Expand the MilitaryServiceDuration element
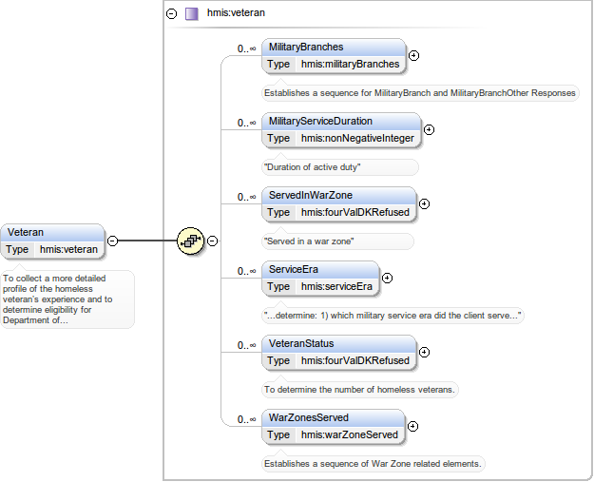This screenshot has width=594, height=482. (429, 129)
